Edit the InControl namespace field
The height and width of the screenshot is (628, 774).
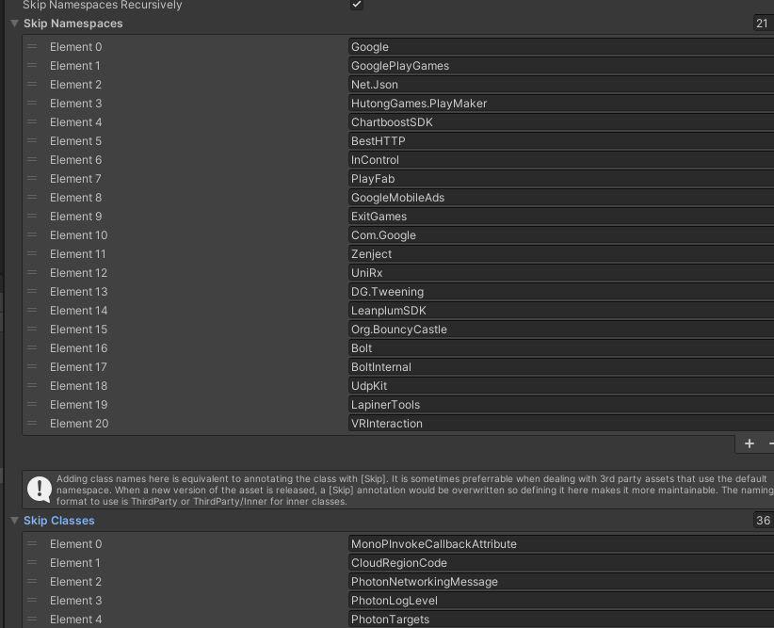[561, 160]
